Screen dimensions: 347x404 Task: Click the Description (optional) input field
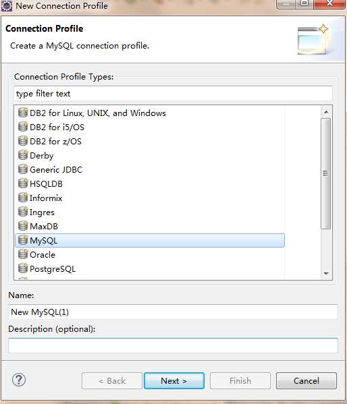(x=173, y=345)
